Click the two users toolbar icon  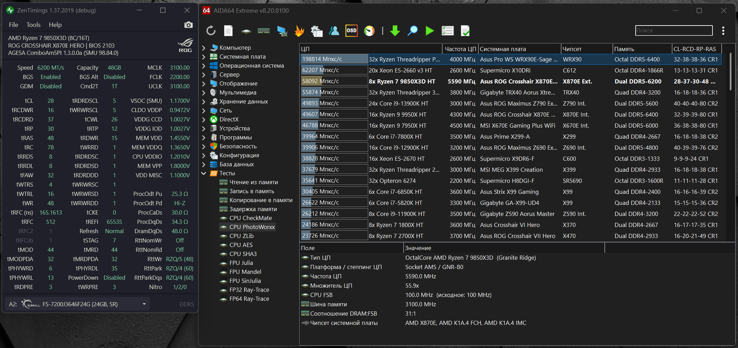coord(334,31)
